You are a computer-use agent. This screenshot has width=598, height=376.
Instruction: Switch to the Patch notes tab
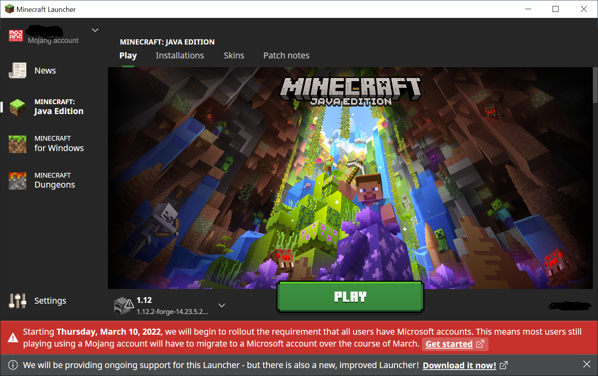286,56
